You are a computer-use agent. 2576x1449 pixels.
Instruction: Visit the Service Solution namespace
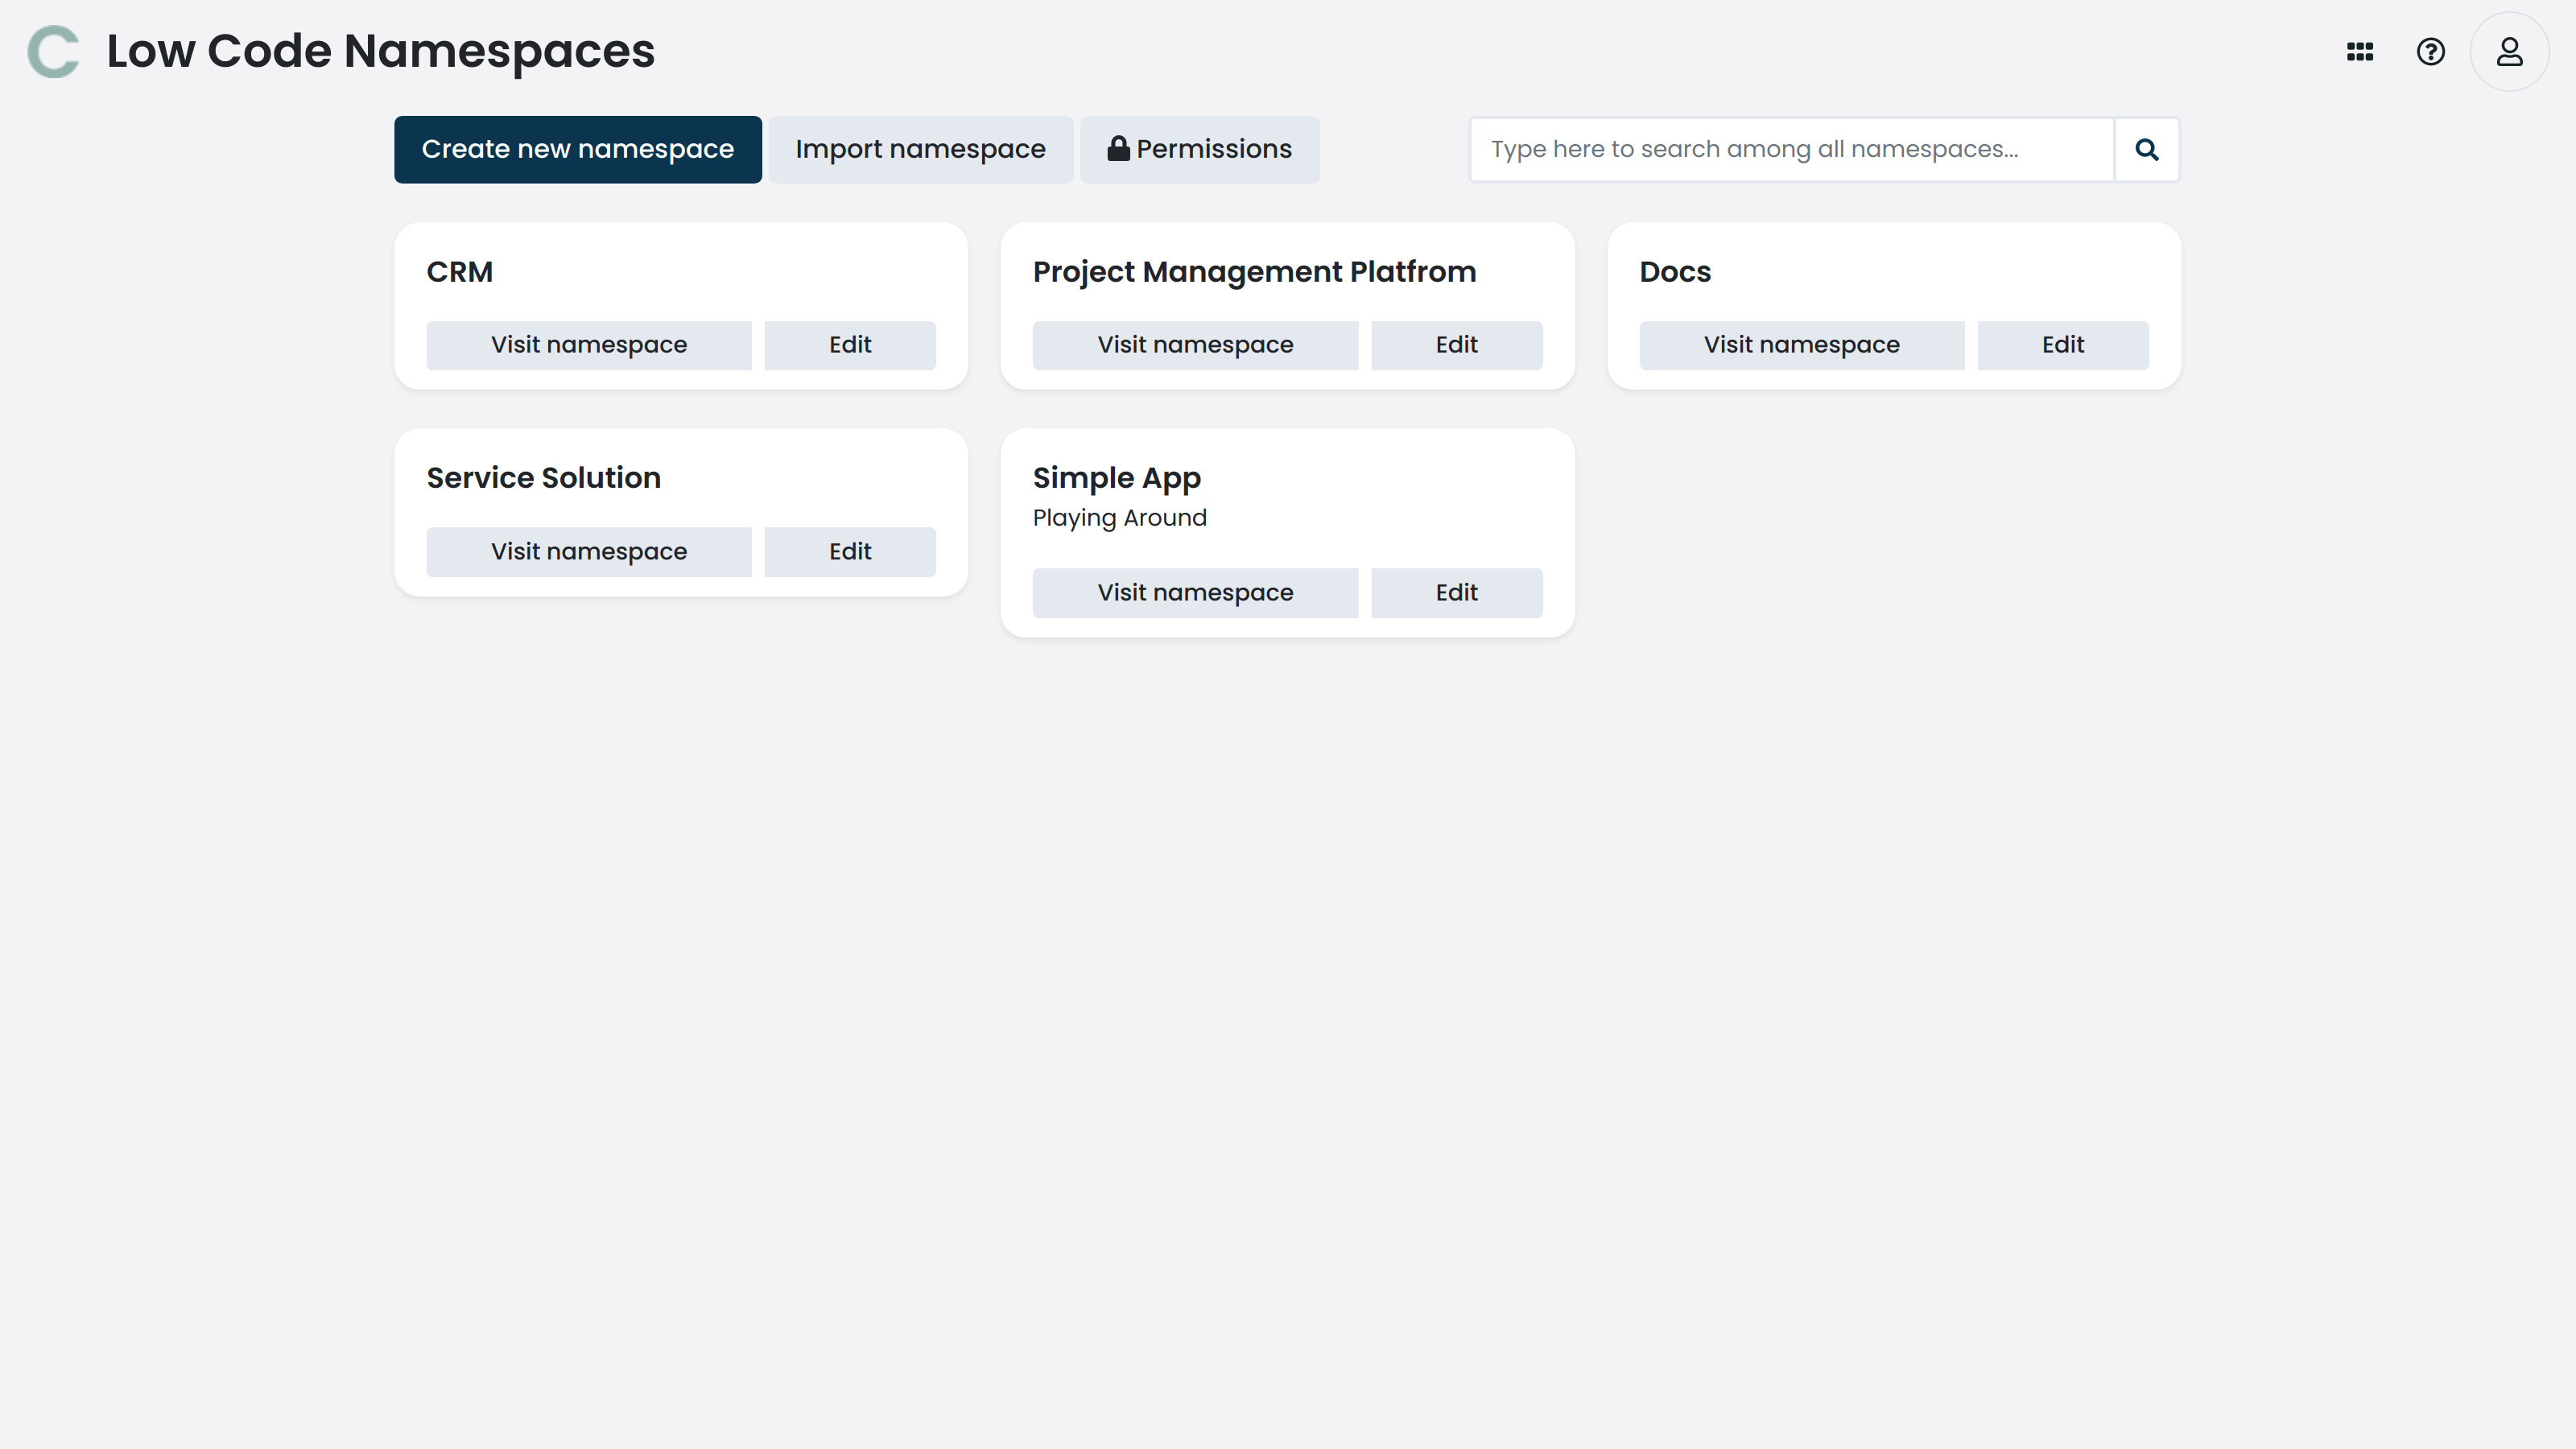pyautogui.click(x=588, y=551)
